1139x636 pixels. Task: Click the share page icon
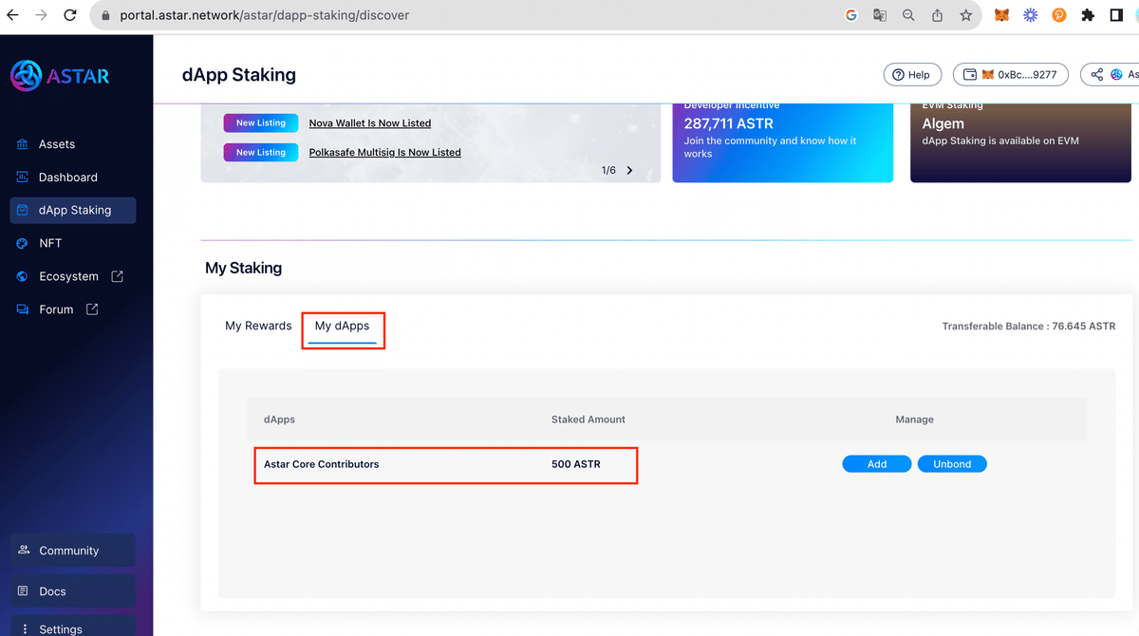[938, 15]
